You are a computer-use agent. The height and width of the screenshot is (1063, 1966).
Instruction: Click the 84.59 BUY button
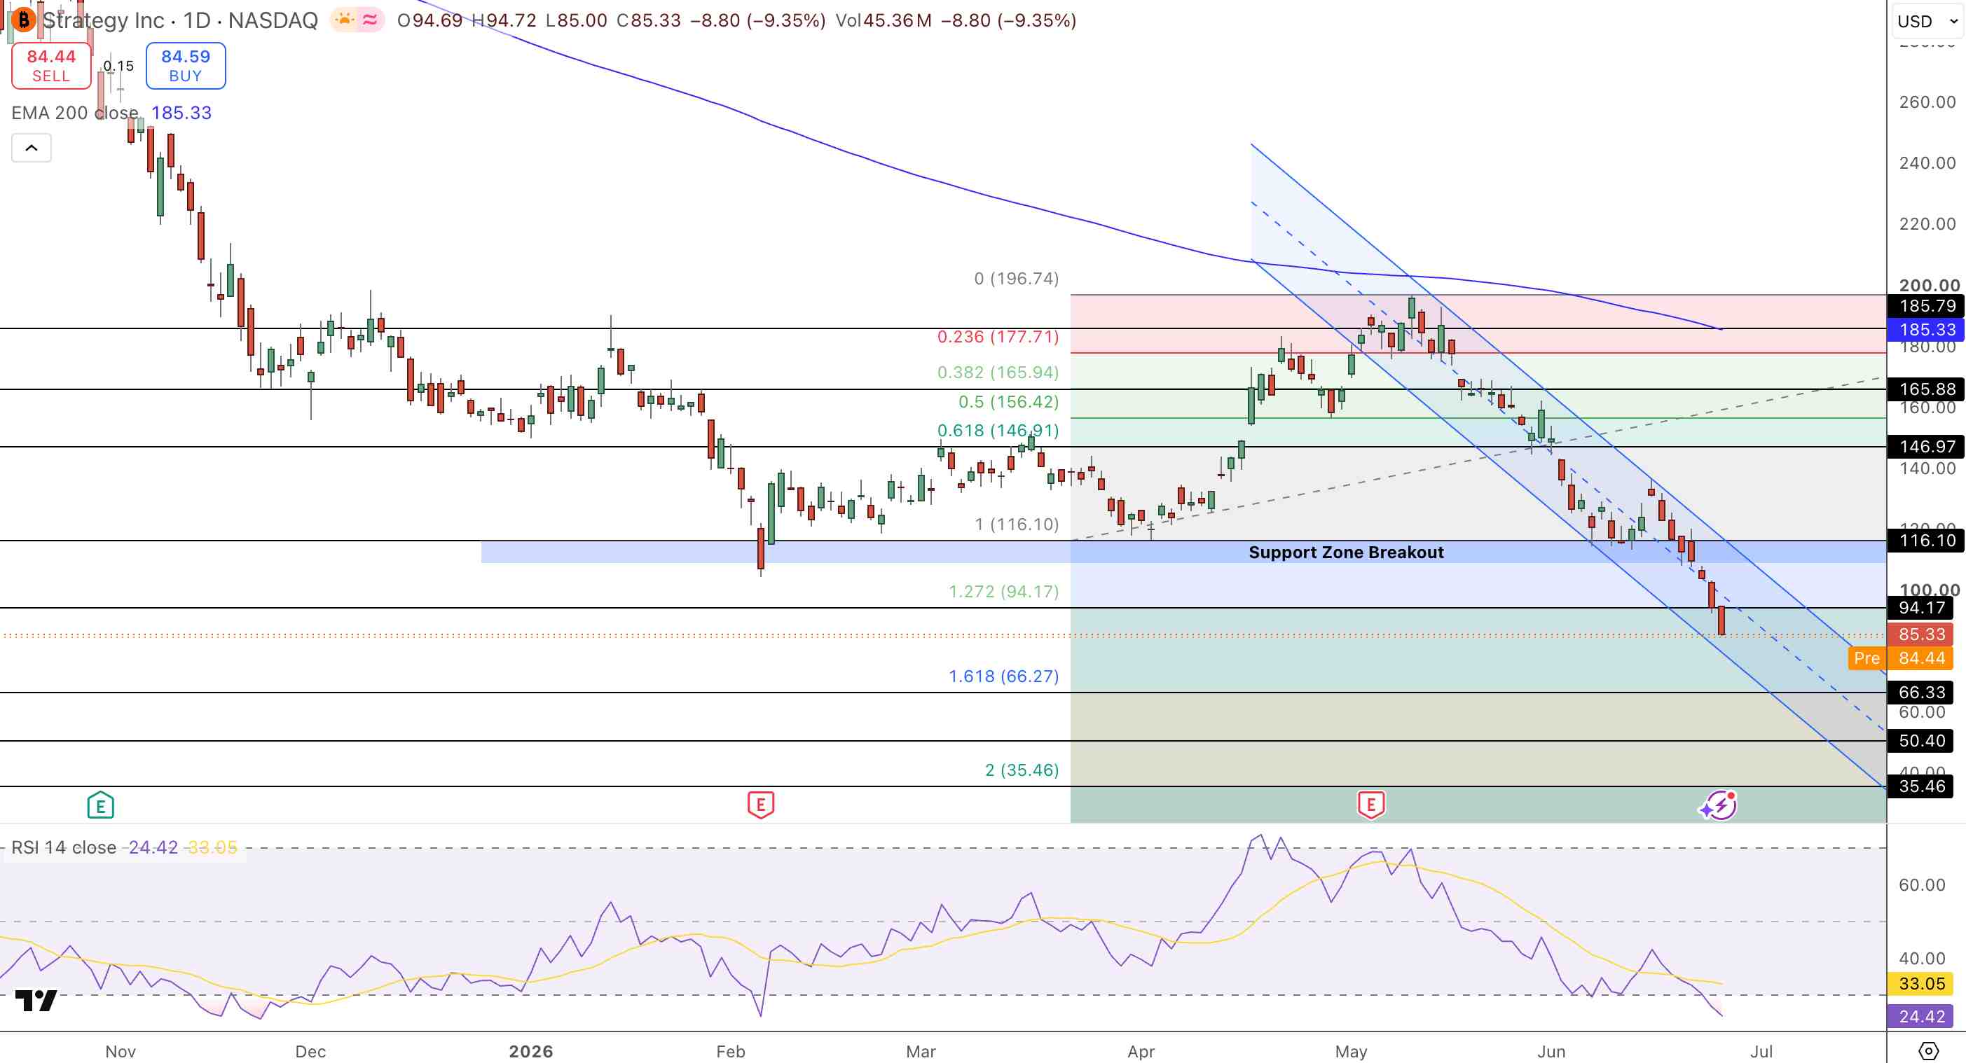[186, 66]
